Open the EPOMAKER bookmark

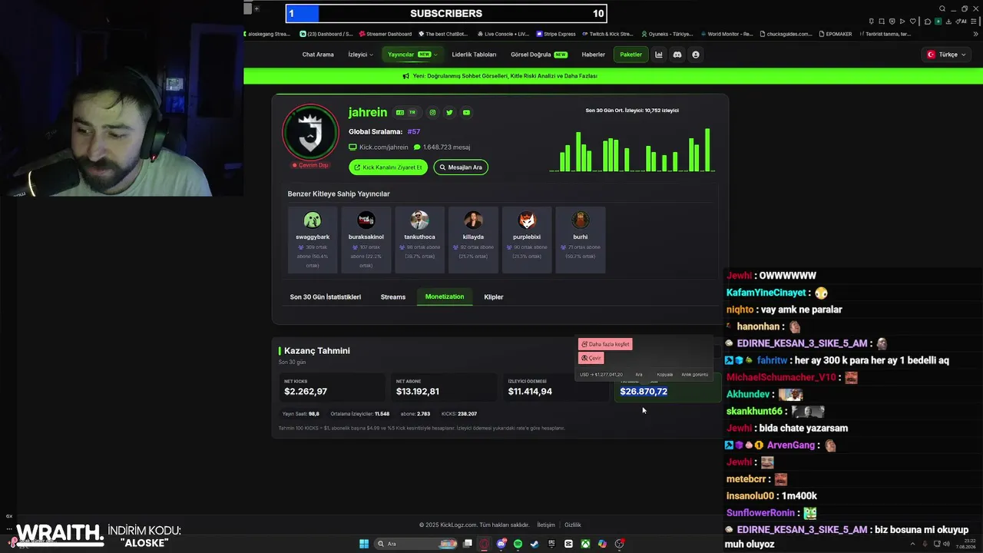point(835,34)
